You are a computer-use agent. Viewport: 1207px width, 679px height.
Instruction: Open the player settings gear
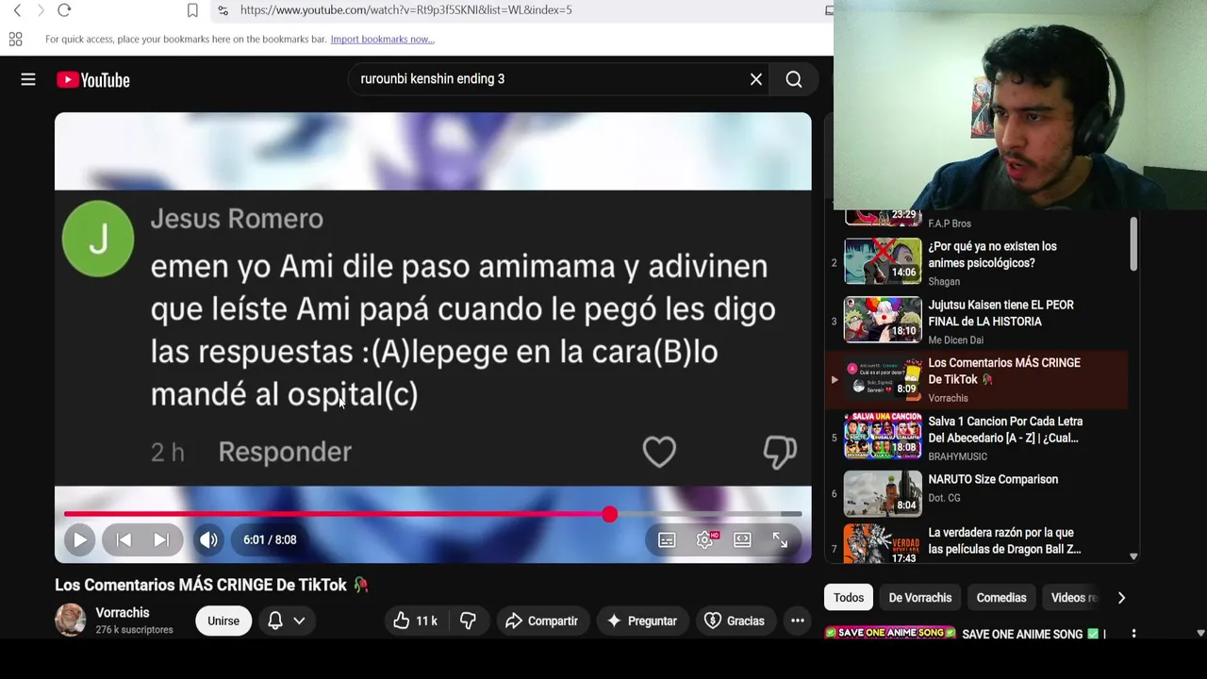[705, 539]
